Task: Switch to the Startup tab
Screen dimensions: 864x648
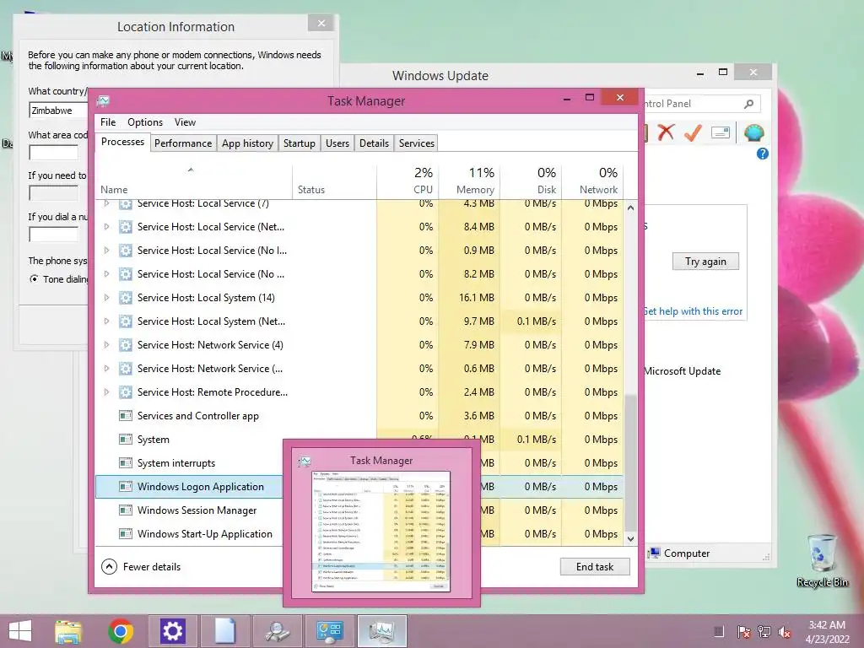Action: point(300,143)
